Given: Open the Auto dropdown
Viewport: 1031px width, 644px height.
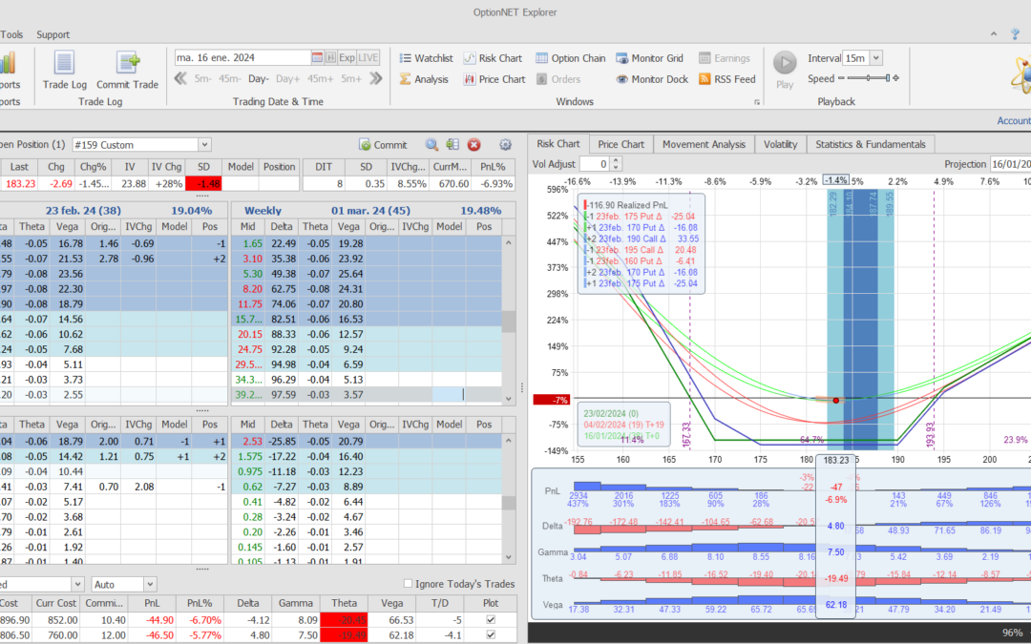Looking at the screenshot, I should click(149, 584).
